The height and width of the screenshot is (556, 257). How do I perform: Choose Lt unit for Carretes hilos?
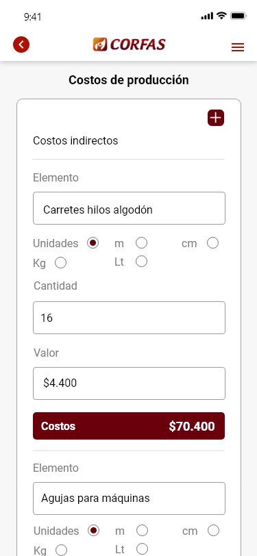click(141, 262)
